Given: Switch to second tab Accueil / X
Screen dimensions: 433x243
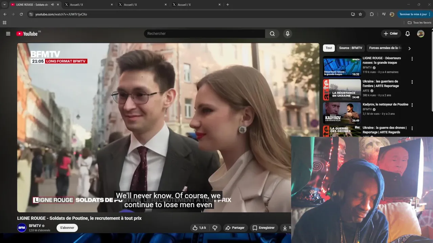Looking at the screenshot, I should (x=89, y=5).
